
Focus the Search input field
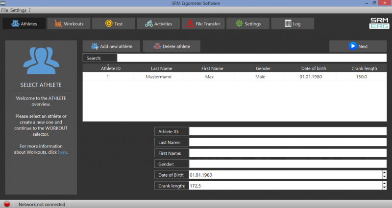coord(252,58)
